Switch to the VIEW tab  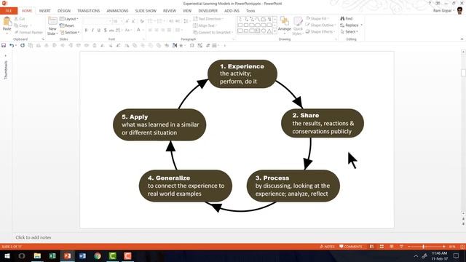coord(187,11)
